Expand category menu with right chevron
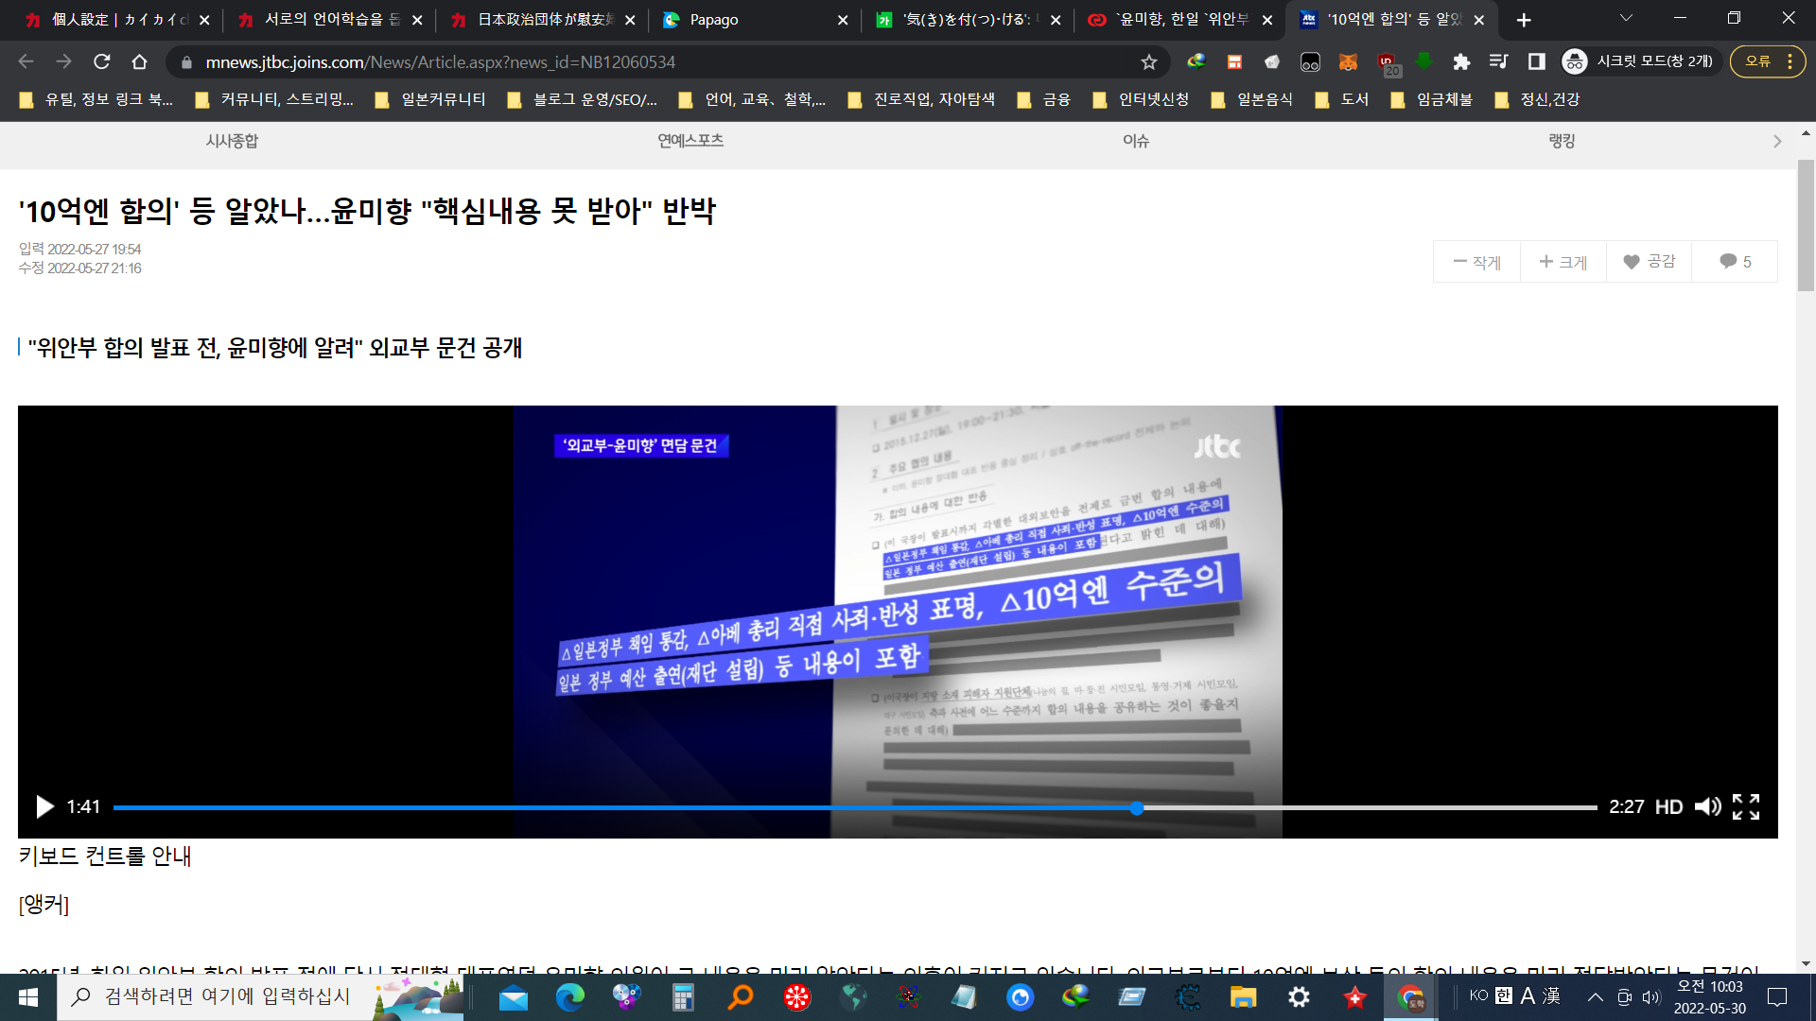Viewport: 1816px width, 1021px height. [x=1777, y=142]
